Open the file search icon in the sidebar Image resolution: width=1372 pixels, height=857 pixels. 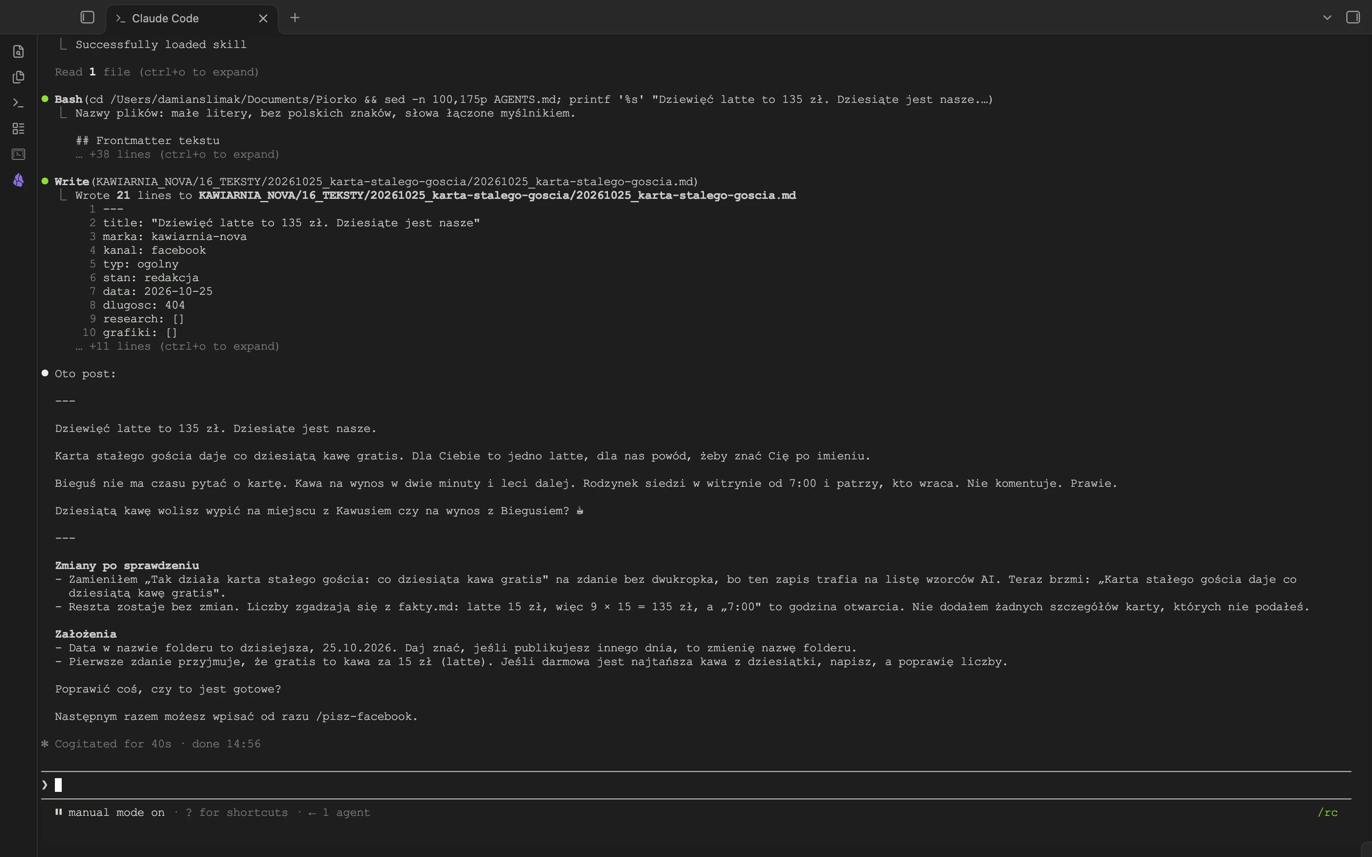coord(18,51)
